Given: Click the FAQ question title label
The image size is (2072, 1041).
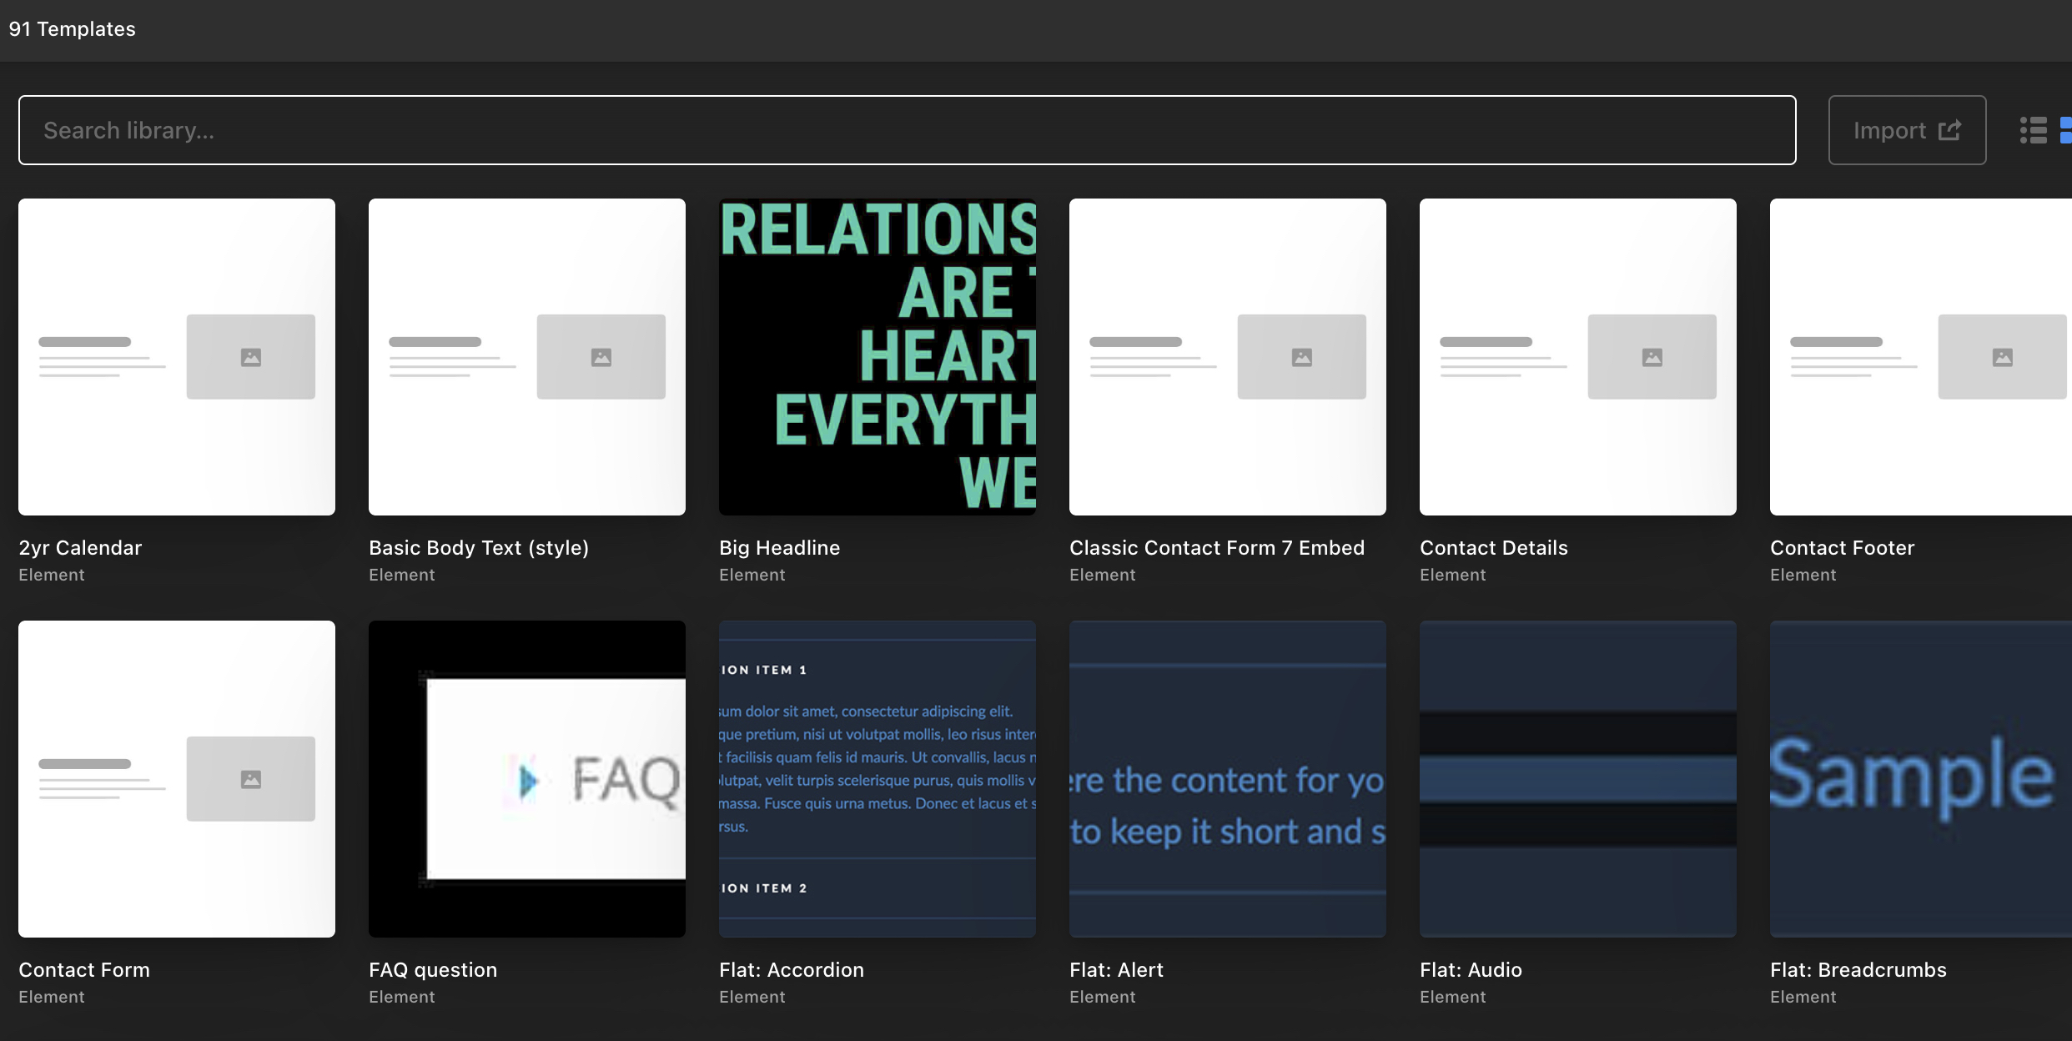Looking at the screenshot, I should click(432, 970).
